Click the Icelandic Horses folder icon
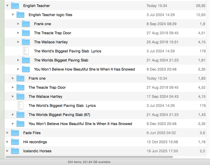Viewport: 210px width, 165px height. (x=15, y=151)
